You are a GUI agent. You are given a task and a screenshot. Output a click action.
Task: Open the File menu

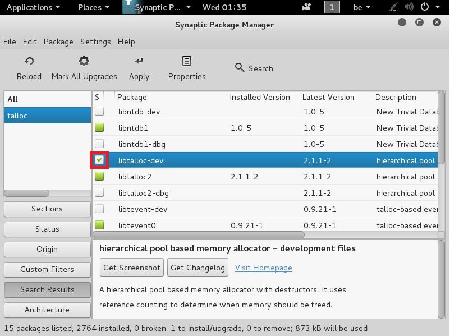10,42
